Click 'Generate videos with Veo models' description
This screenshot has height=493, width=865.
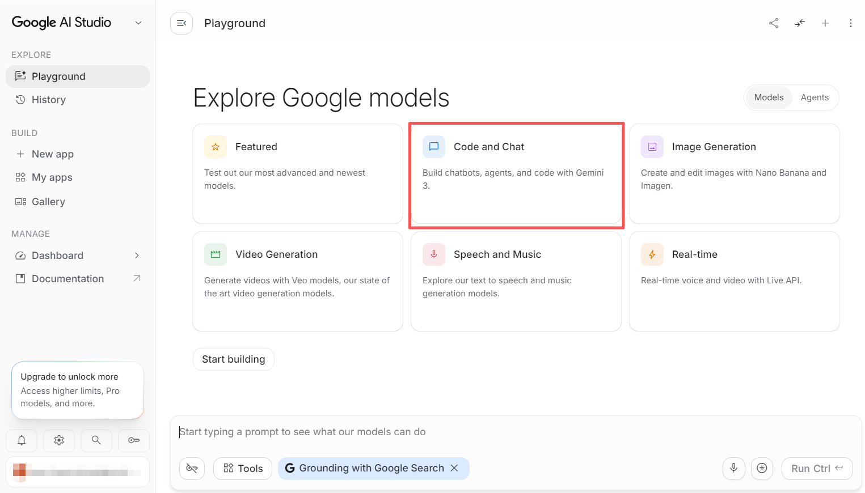297,287
